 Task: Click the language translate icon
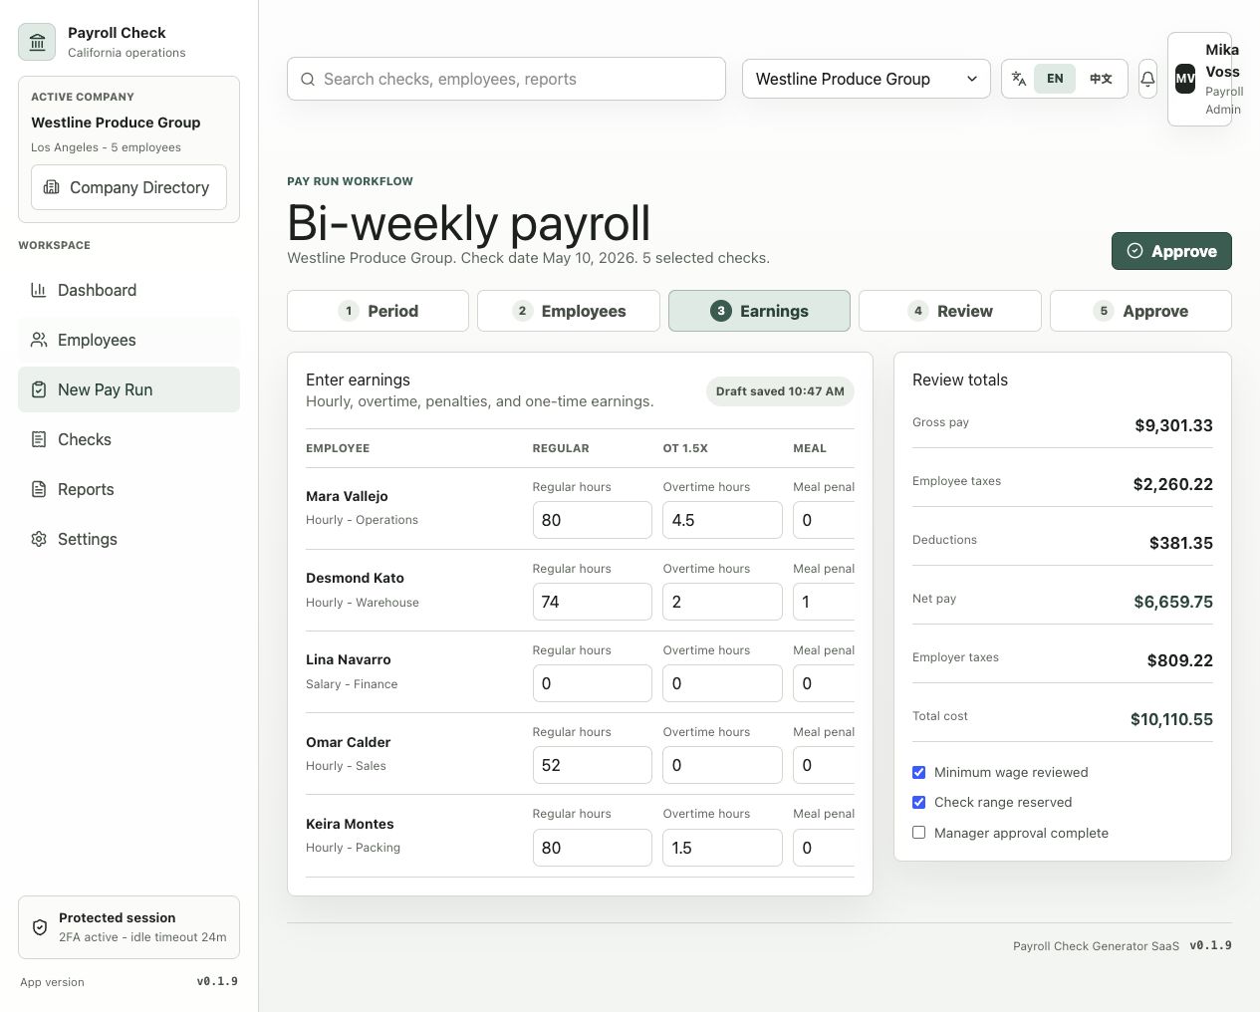(1019, 79)
